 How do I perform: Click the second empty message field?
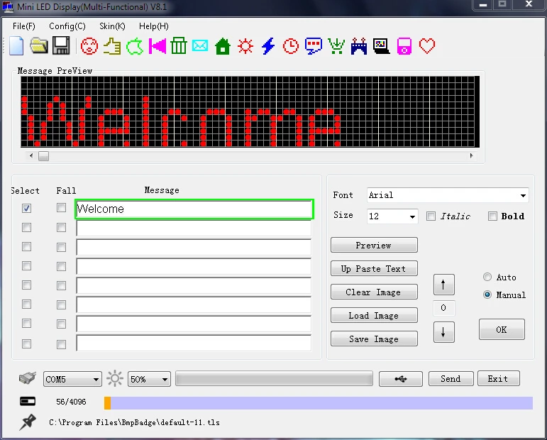(x=194, y=229)
